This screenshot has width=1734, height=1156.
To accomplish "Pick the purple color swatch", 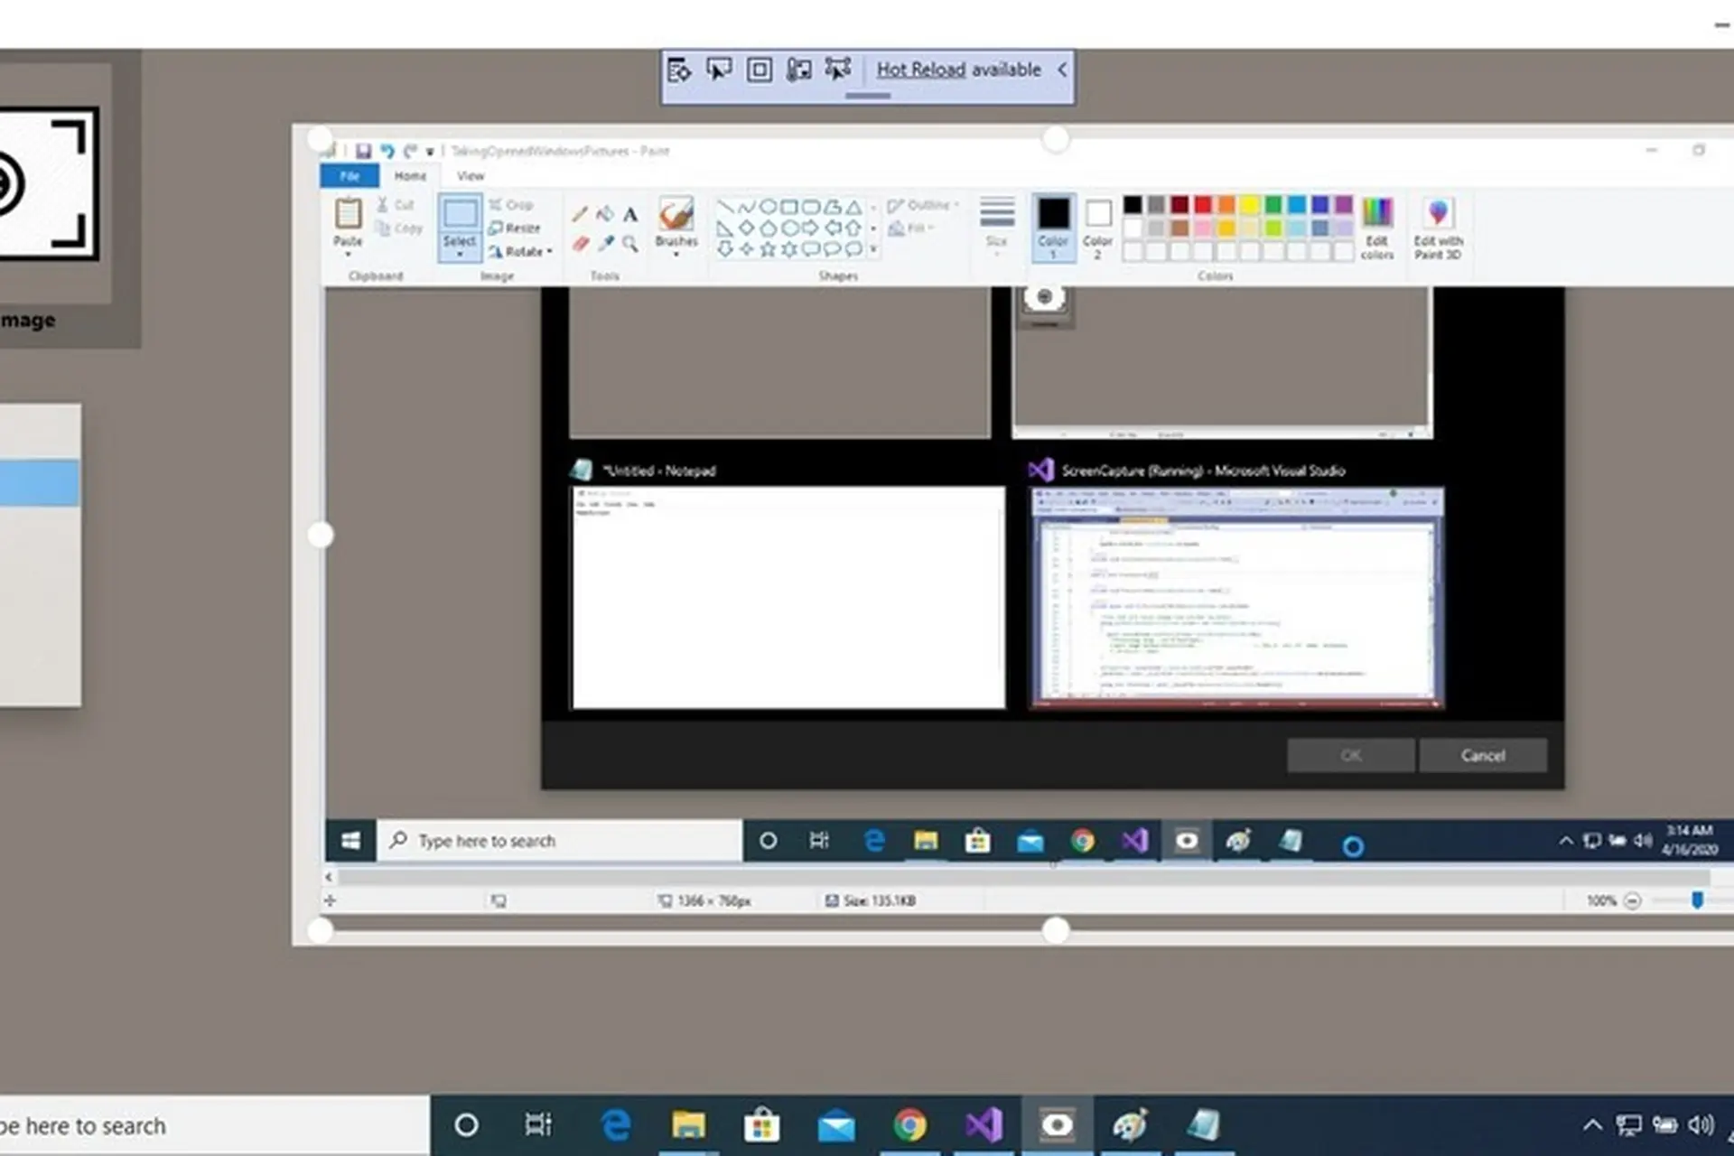I will [1344, 206].
